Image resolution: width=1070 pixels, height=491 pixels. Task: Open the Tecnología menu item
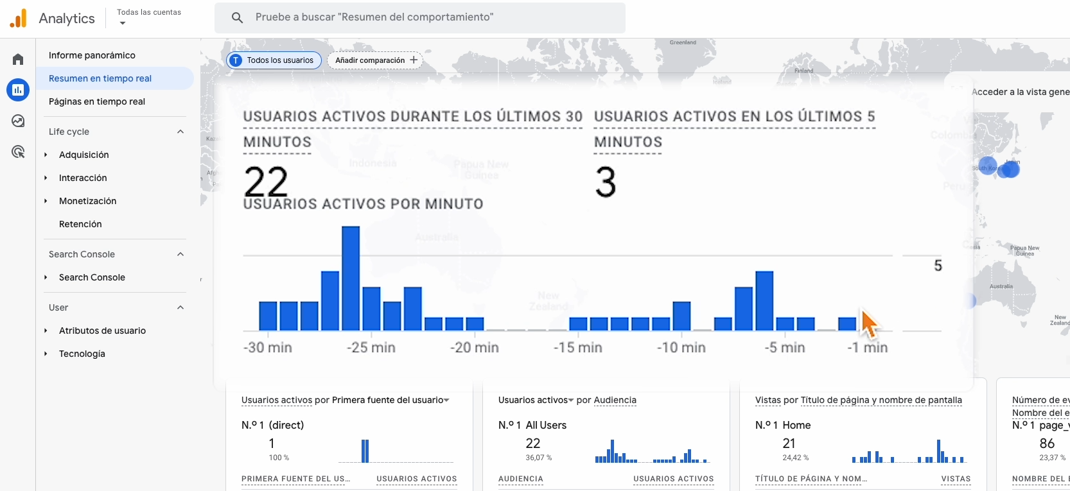point(82,354)
